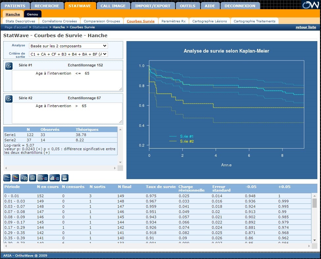Click the add criterion icon for Série #2
Image resolution: width=321 pixels, height=259 pixels.
pyautogui.click(x=9, y=99)
